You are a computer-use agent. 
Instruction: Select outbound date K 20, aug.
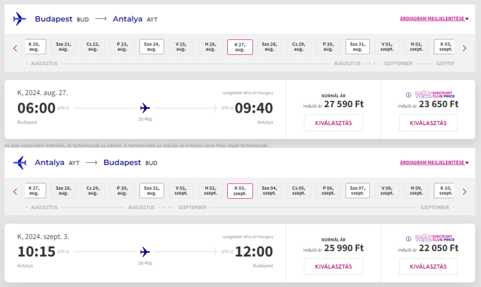(x=36, y=47)
